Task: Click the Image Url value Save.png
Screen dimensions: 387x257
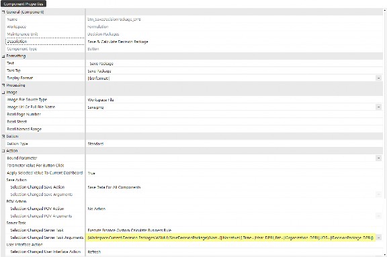Action: (95, 107)
